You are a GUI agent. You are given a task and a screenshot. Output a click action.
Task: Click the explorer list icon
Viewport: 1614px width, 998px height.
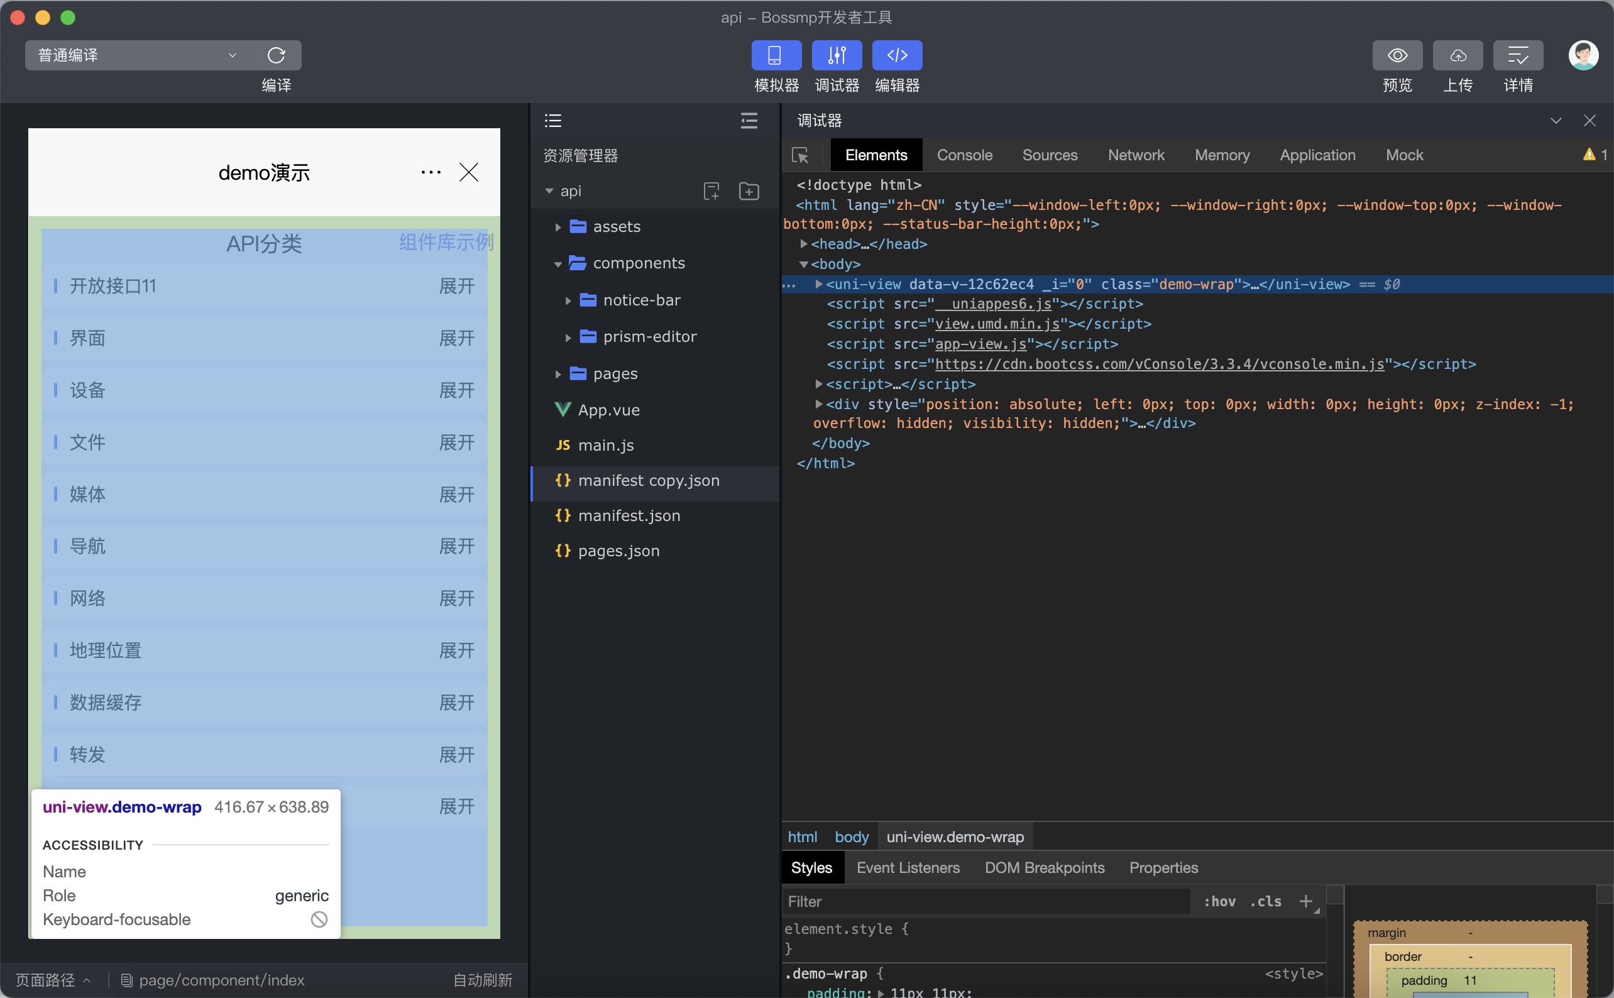tap(552, 121)
